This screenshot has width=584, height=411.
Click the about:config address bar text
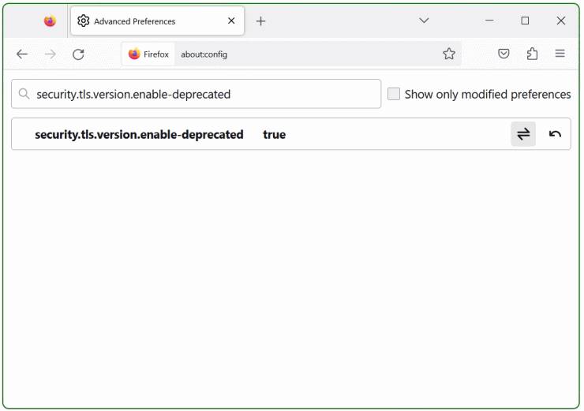tap(204, 54)
